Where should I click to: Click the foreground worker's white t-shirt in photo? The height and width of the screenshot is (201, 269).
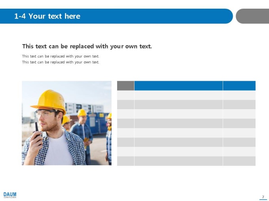pos(59,151)
